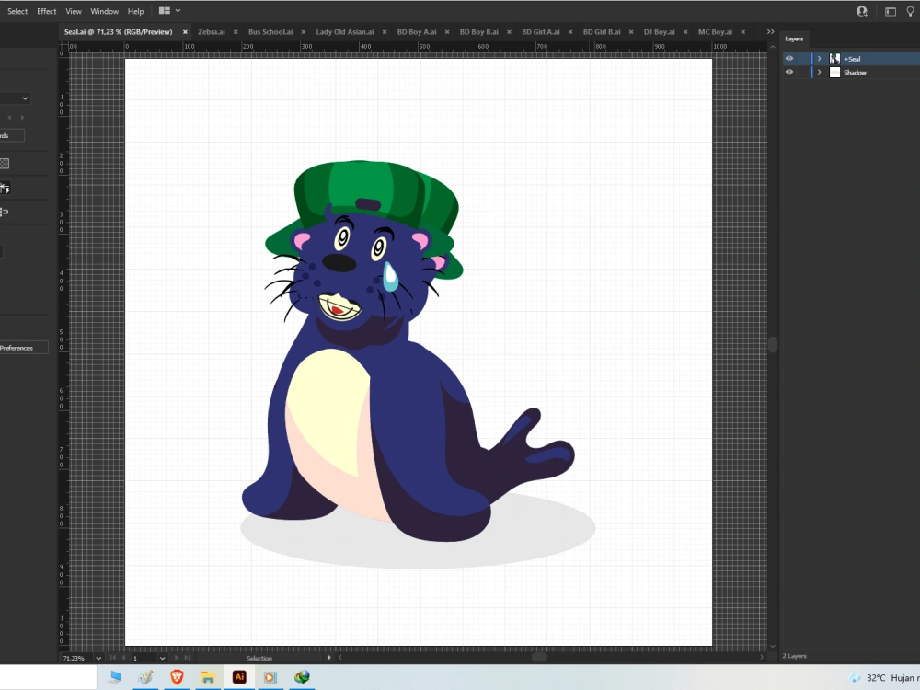Close the BD Boy B.ai tab
920x690 pixels.
pos(509,32)
